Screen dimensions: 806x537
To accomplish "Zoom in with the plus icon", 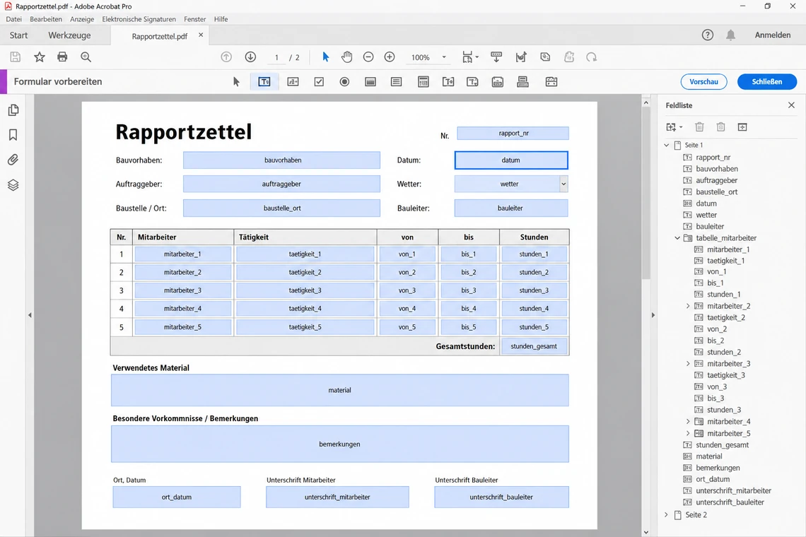I will [x=390, y=57].
